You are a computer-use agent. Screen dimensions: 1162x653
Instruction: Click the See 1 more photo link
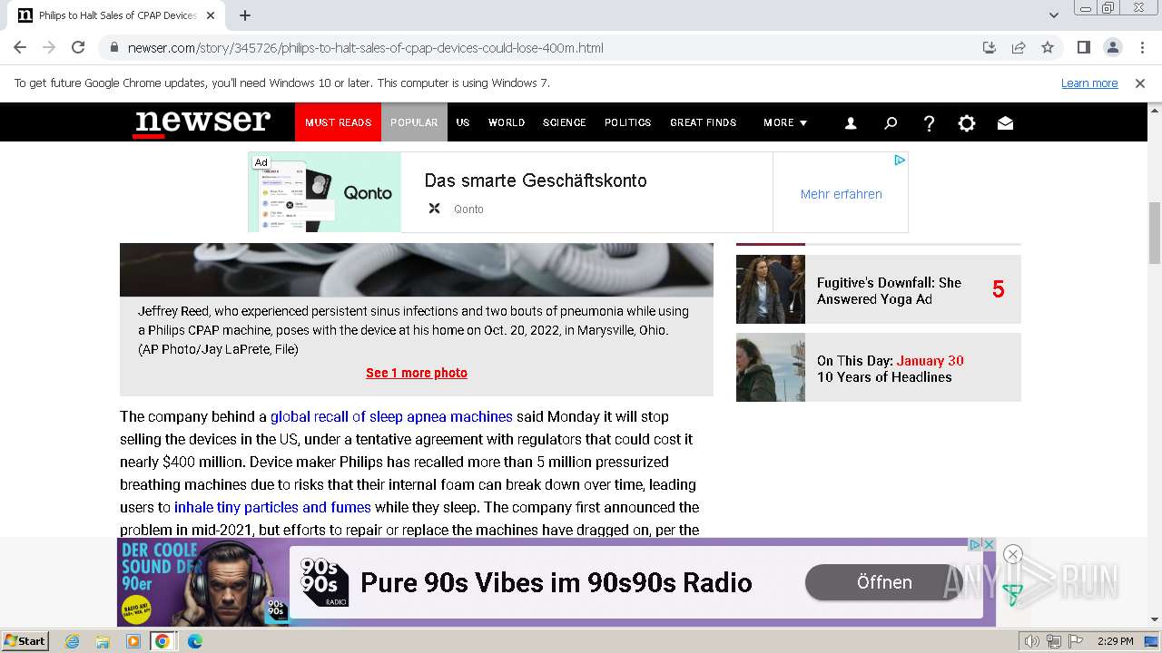(x=417, y=373)
